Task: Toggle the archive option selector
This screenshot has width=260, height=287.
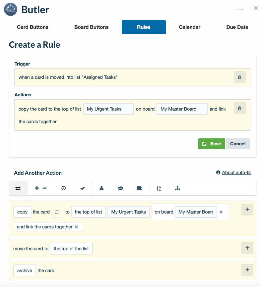Action: click(25, 270)
